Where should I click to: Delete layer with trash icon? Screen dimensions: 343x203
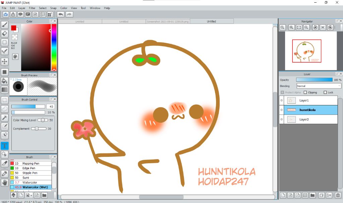338,195
